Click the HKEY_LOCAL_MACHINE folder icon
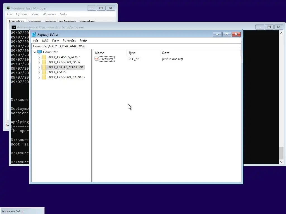 coord(44,67)
